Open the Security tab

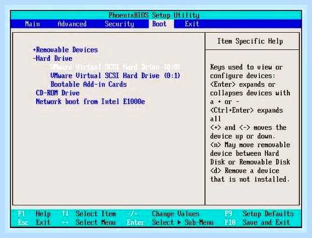[119, 24]
